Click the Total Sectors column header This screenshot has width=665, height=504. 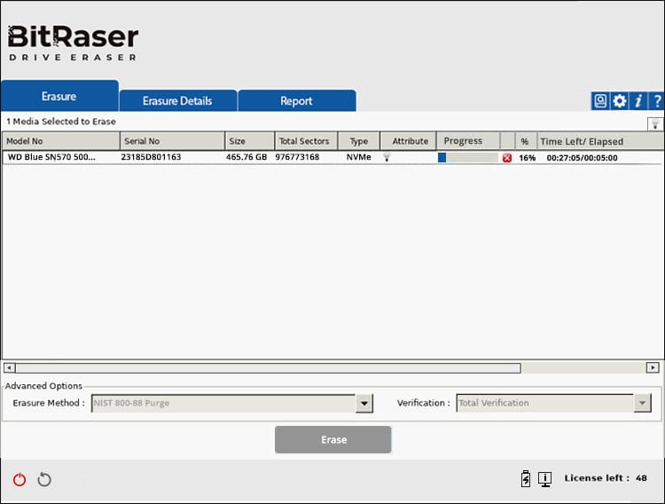coord(306,141)
